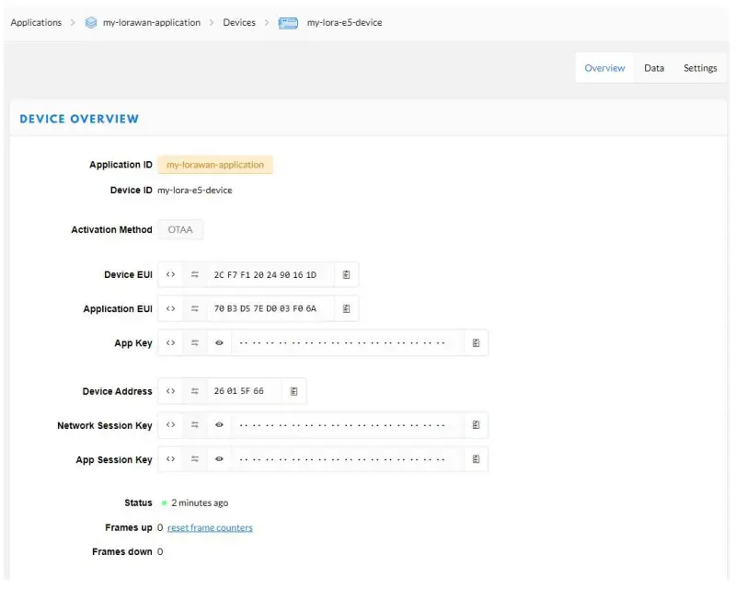Reveal the hidden App Key
736x589 pixels.
point(219,343)
